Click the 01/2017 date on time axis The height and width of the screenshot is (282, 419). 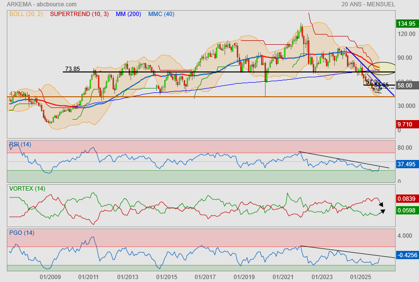tap(205, 277)
